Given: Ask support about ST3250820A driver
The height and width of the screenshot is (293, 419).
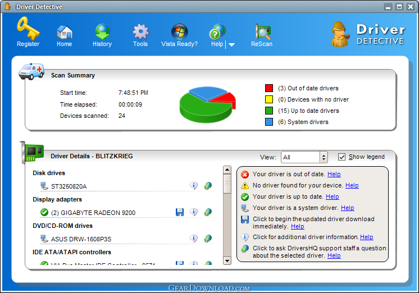Looking at the screenshot, I should click(208, 185).
